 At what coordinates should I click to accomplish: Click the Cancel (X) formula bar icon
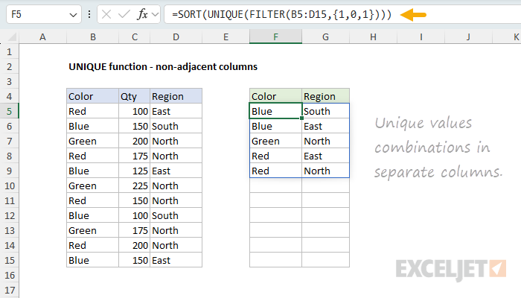click(x=106, y=15)
